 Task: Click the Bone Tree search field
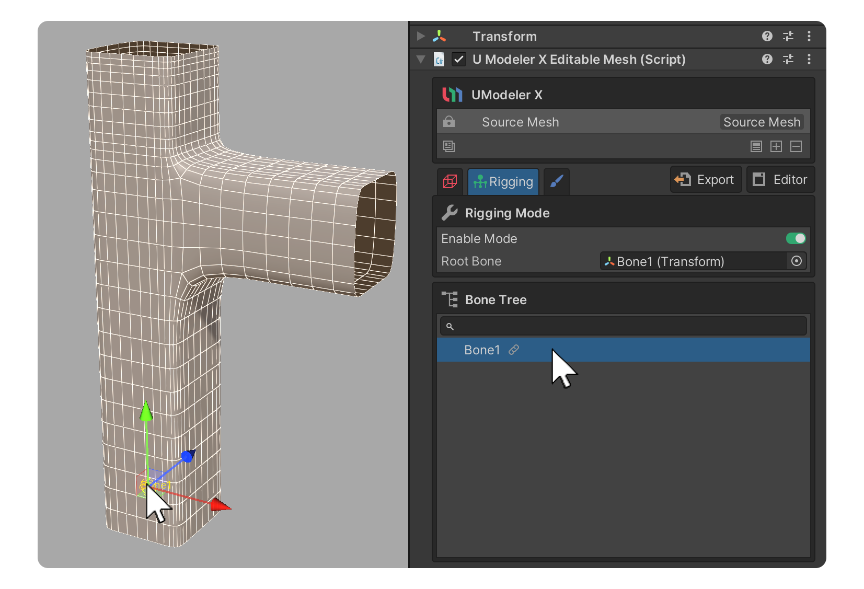623,326
